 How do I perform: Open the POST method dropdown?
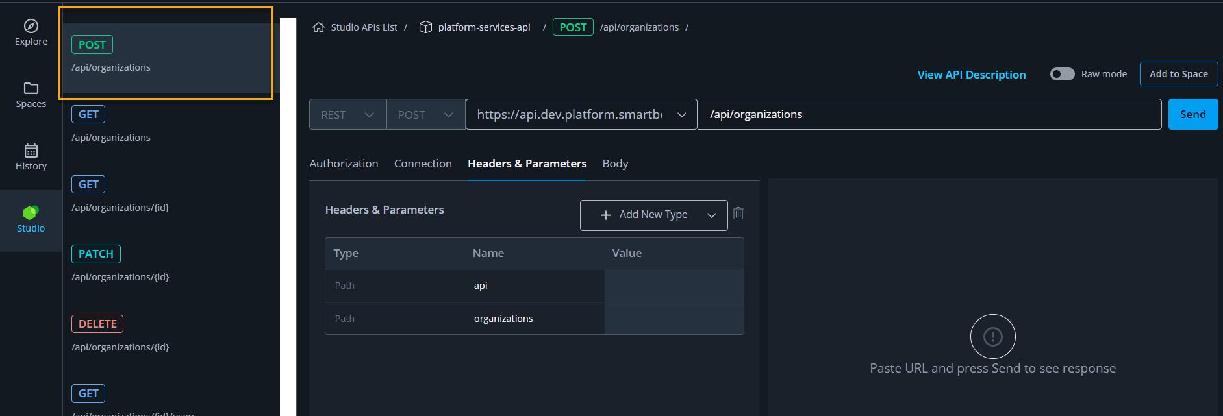point(425,115)
